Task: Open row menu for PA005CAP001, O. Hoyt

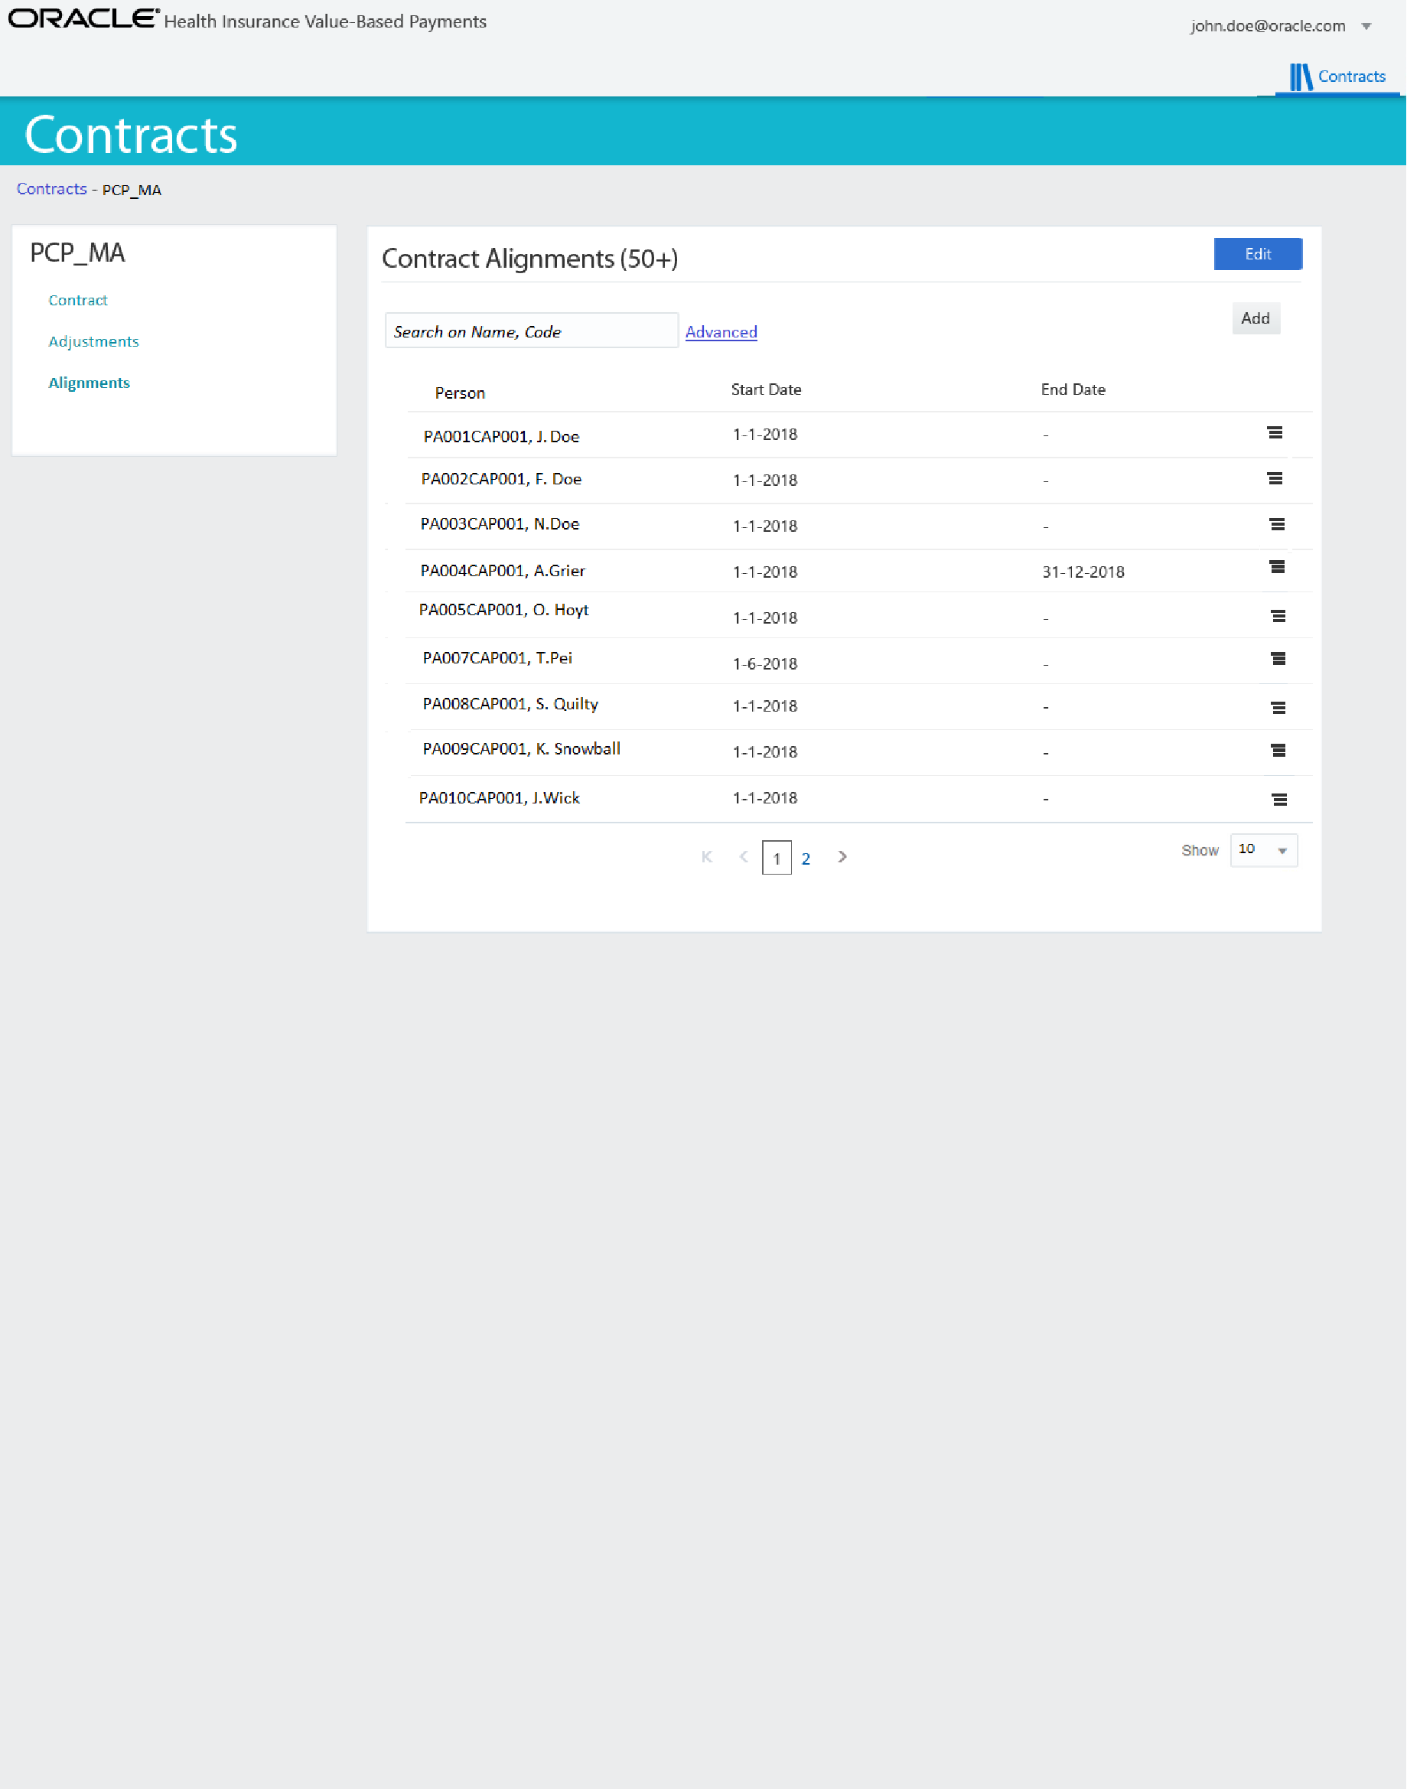Action: (x=1278, y=616)
